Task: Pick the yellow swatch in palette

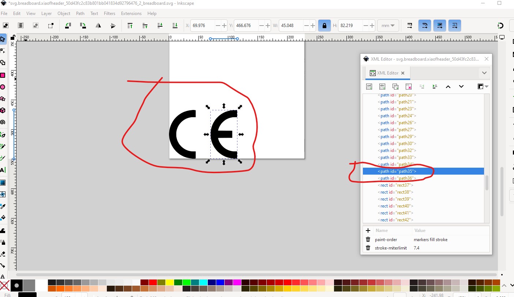Action: 169,282
